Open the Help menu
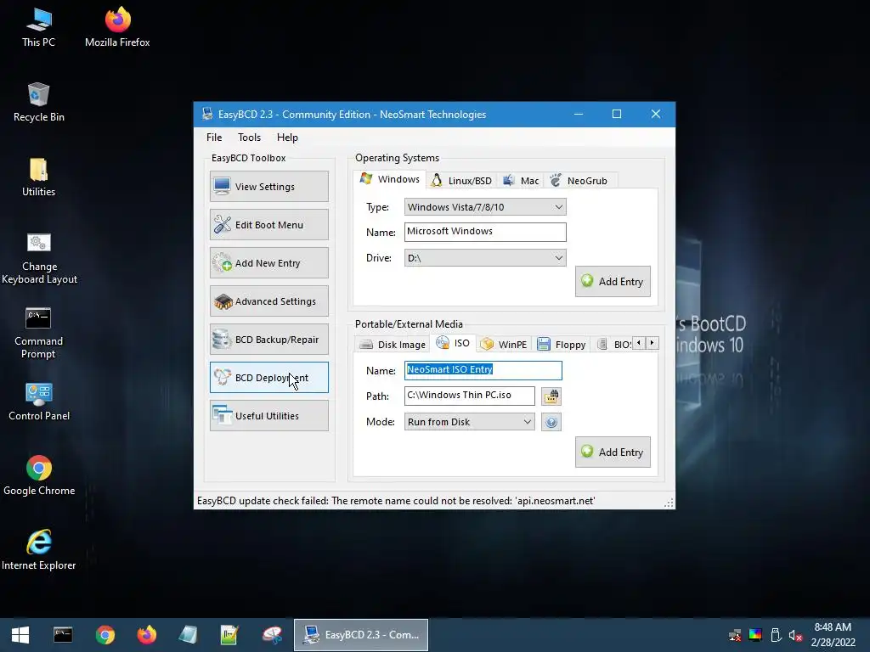 [x=287, y=138]
